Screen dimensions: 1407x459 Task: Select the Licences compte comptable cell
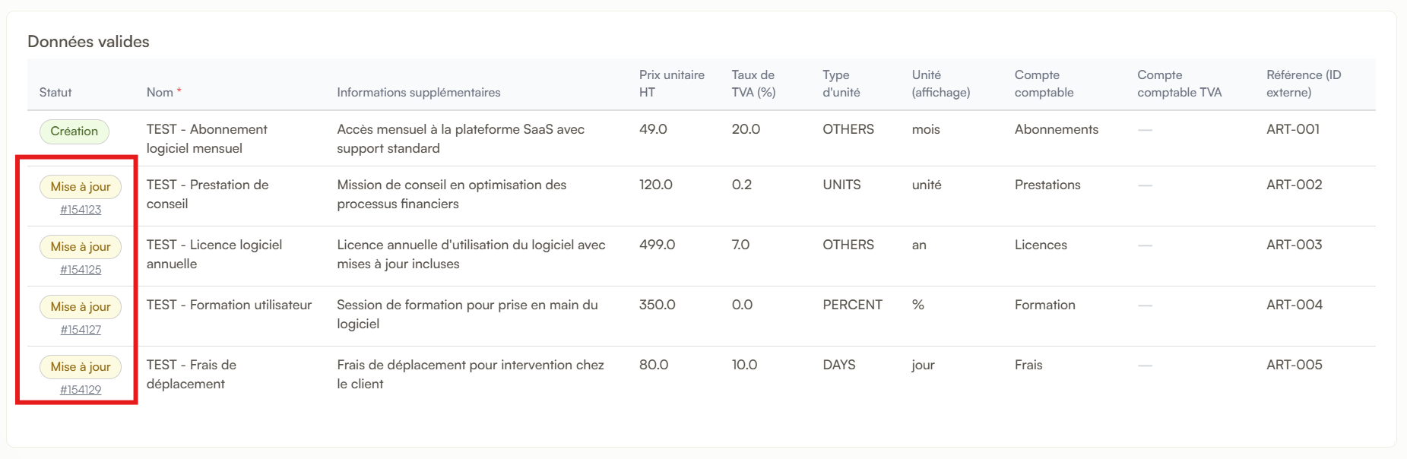tap(1041, 245)
